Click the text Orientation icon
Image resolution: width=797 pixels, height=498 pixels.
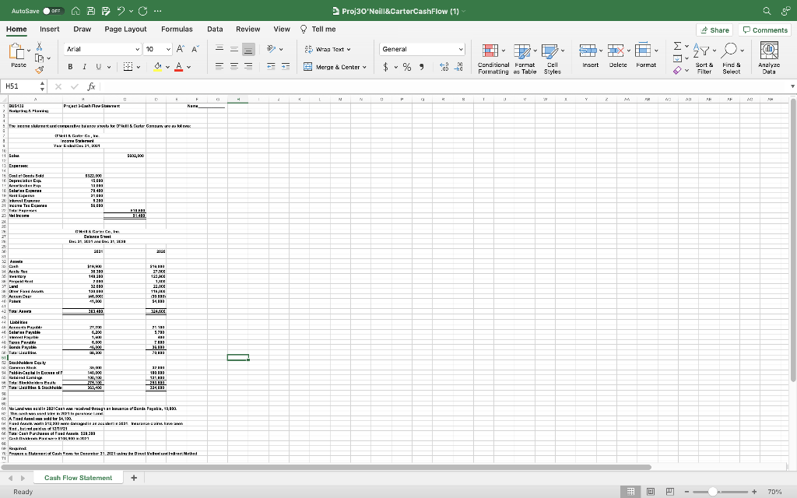(272, 49)
